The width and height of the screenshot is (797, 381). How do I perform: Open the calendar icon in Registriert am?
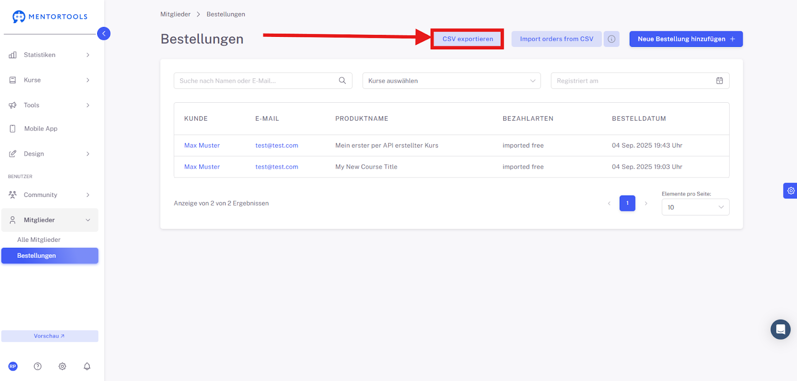click(719, 81)
